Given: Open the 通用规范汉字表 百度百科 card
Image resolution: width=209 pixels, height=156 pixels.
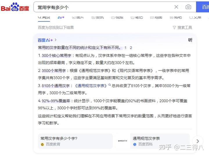Looking at the screenshot, I should 160,141.
